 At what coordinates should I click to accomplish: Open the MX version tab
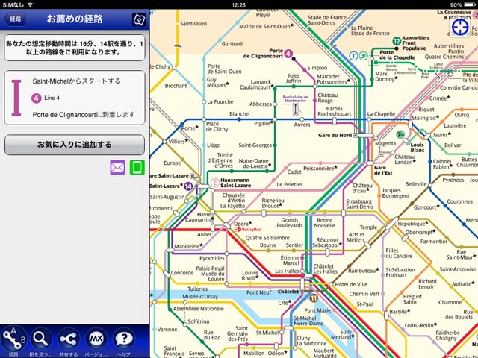coord(96,341)
